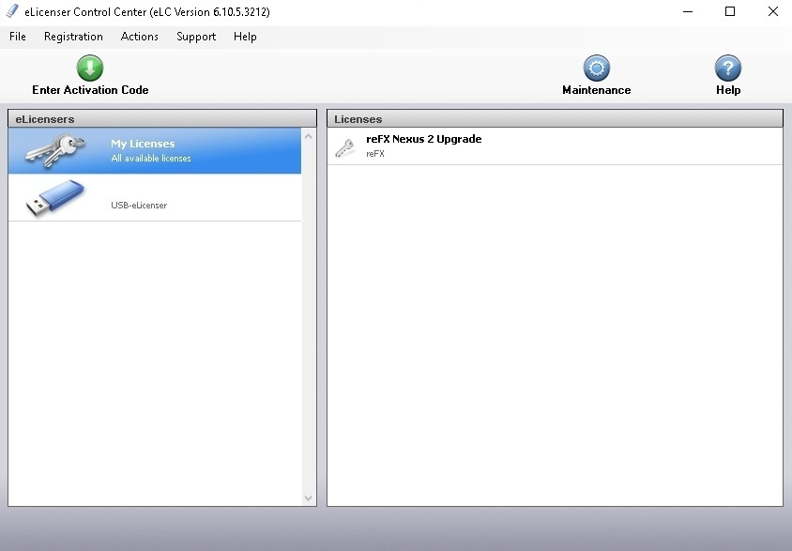
Task: Open the Actions menu
Action: tap(140, 37)
